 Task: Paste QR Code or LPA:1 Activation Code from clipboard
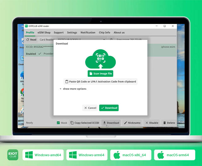[100, 82]
